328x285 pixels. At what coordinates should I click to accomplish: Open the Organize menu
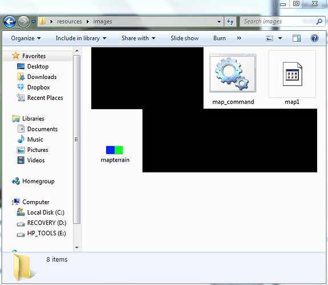click(x=26, y=38)
